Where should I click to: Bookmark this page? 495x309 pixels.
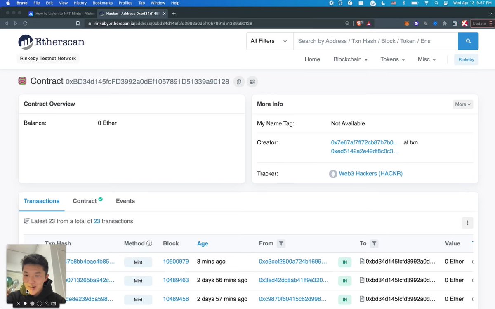click(x=78, y=24)
